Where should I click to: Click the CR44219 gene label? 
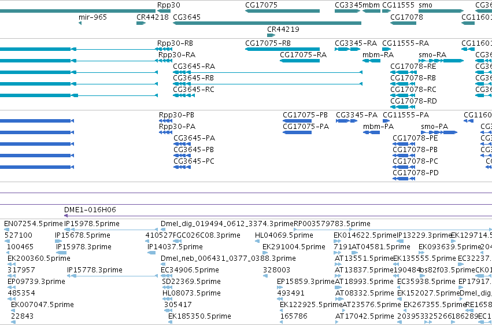(x=283, y=29)
